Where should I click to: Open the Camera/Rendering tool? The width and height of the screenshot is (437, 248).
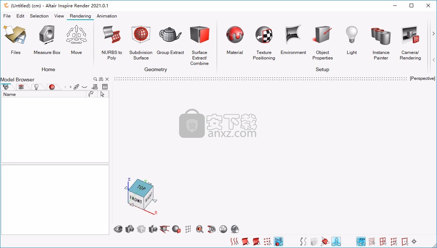[x=410, y=43]
